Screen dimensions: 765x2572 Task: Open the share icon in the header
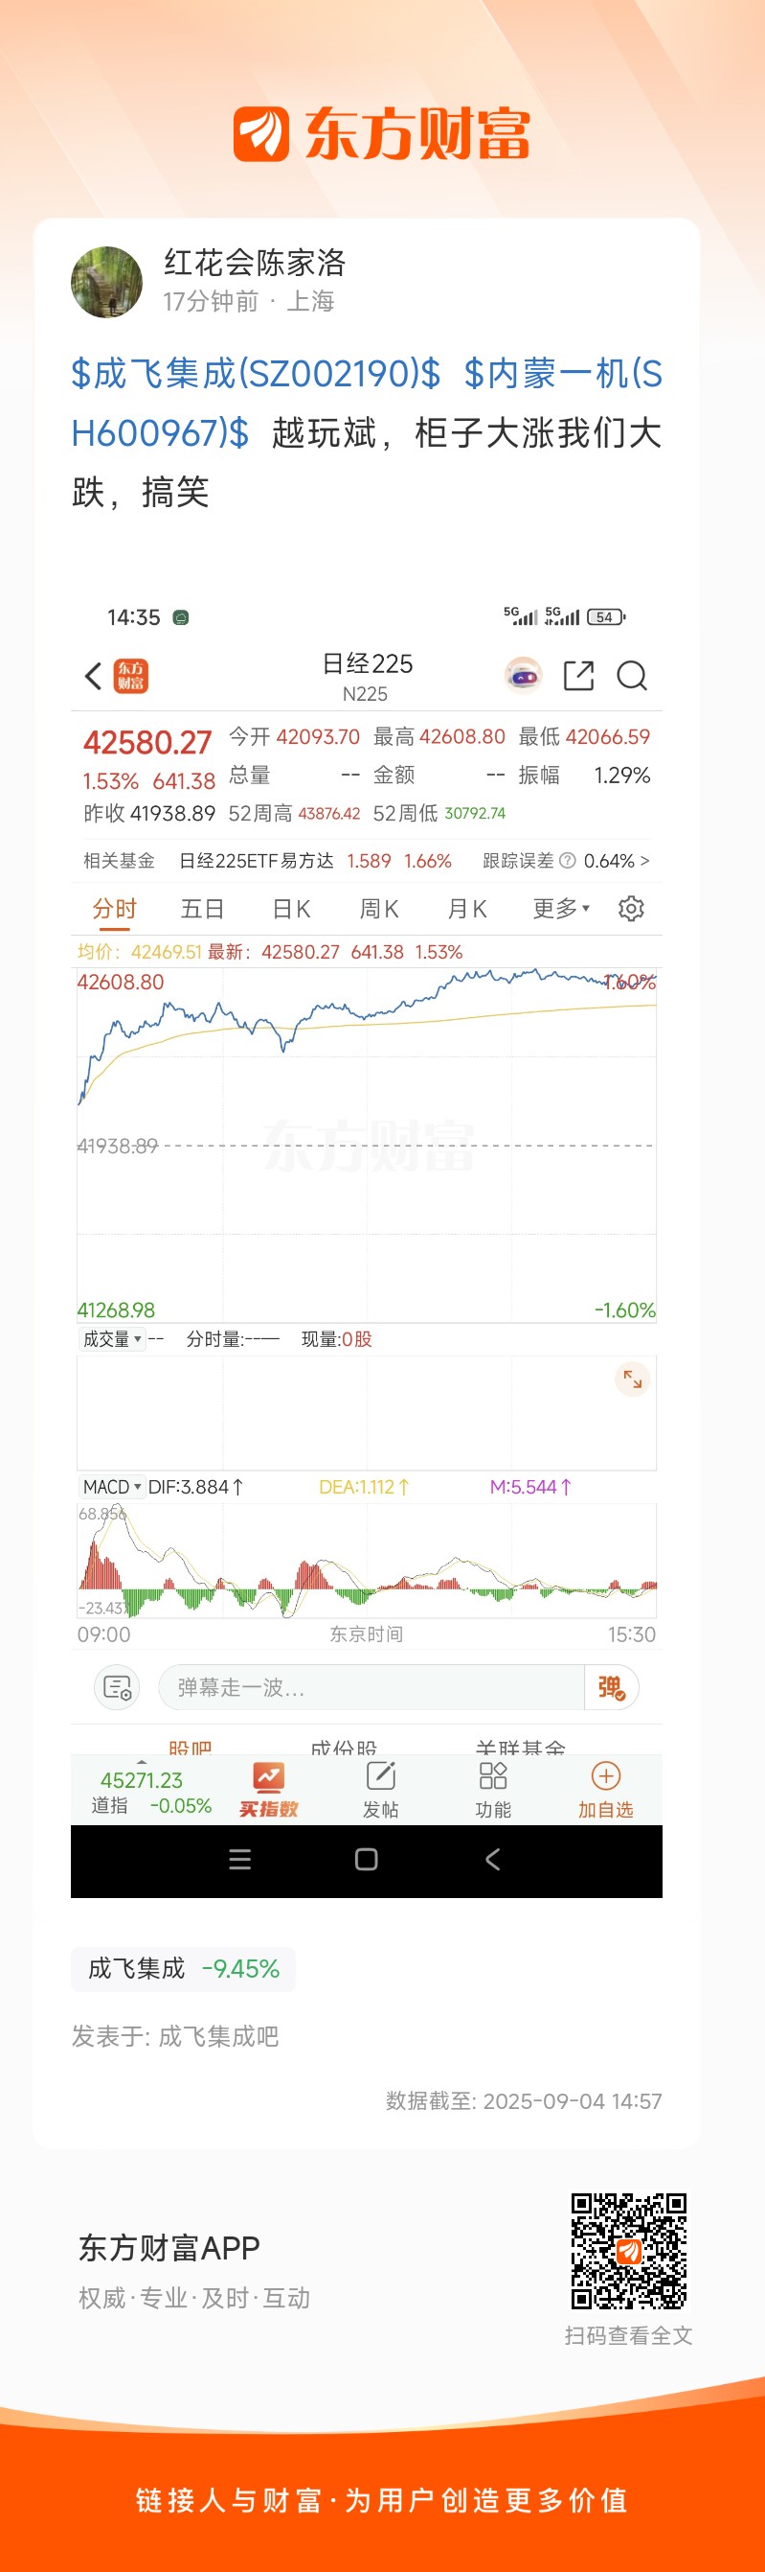click(x=578, y=676)
